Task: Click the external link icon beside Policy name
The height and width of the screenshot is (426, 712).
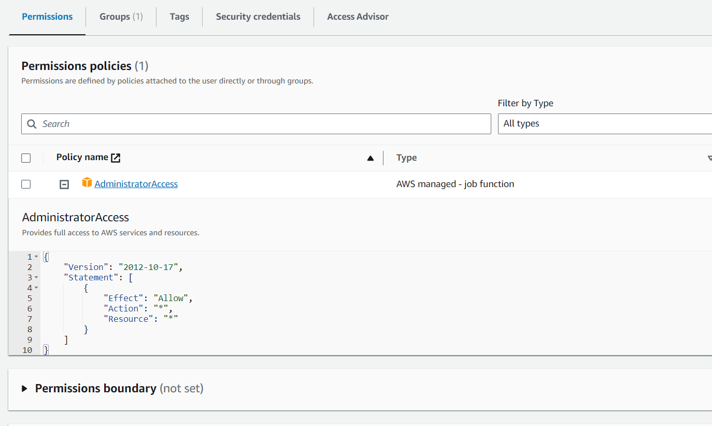Action: point(116,158)
